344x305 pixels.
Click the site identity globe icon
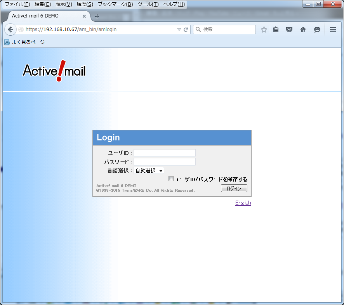pyautogui.click(x=21, y=29)
